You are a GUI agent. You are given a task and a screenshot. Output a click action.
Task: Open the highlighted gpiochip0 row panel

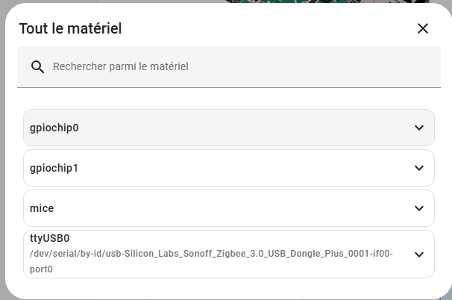point(224,128)
